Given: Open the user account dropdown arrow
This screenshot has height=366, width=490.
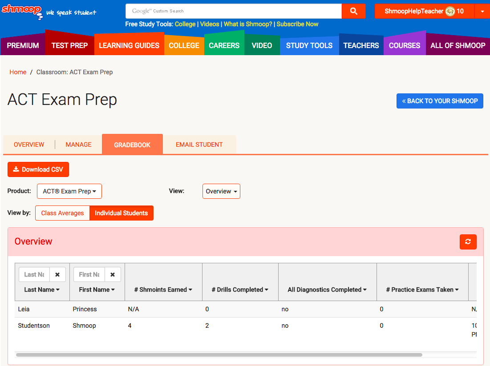Looking at the screenshot, I should click(x=482, y=11).
